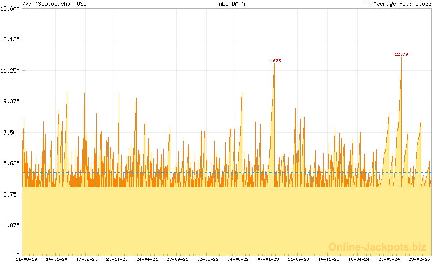Screen dimensions: 432x264
Task: Click the 11675 peak value label
Action: [274, 61]
